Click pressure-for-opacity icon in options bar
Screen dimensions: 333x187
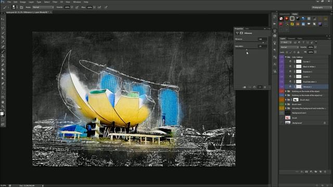point(77,7)
